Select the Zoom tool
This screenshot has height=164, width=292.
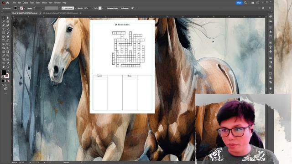pyautogui.click(x=8, y=67)
